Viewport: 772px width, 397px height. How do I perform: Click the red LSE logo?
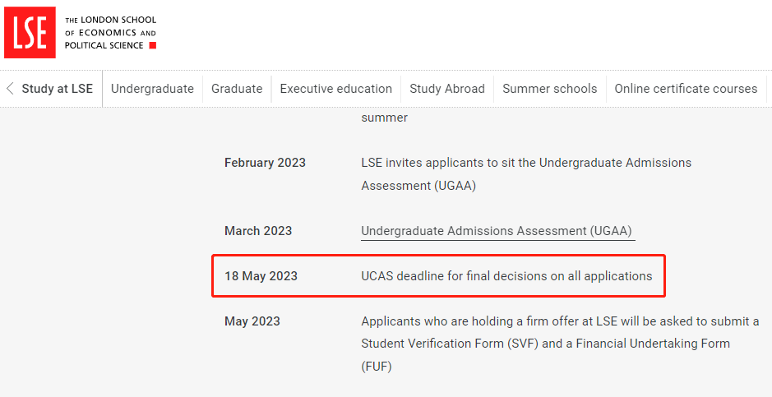click(x=30, y=33)
